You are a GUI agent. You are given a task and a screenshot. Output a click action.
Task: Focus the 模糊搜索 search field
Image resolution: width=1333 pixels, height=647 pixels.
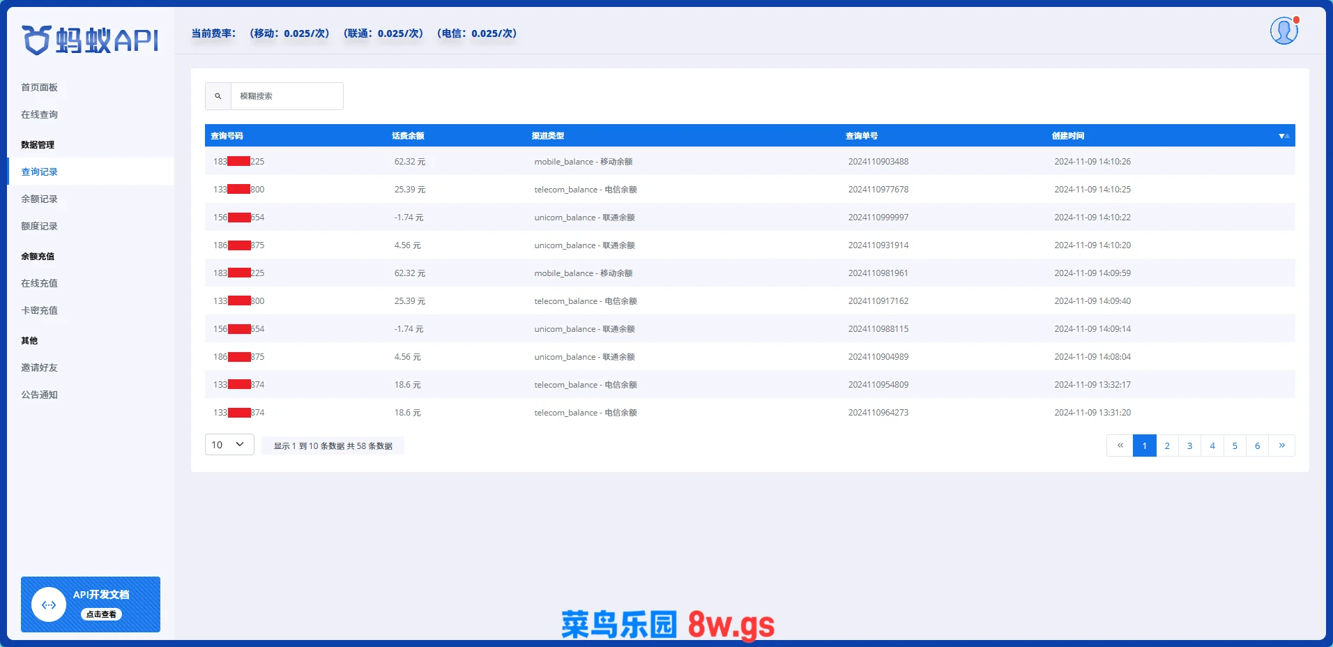287,96
